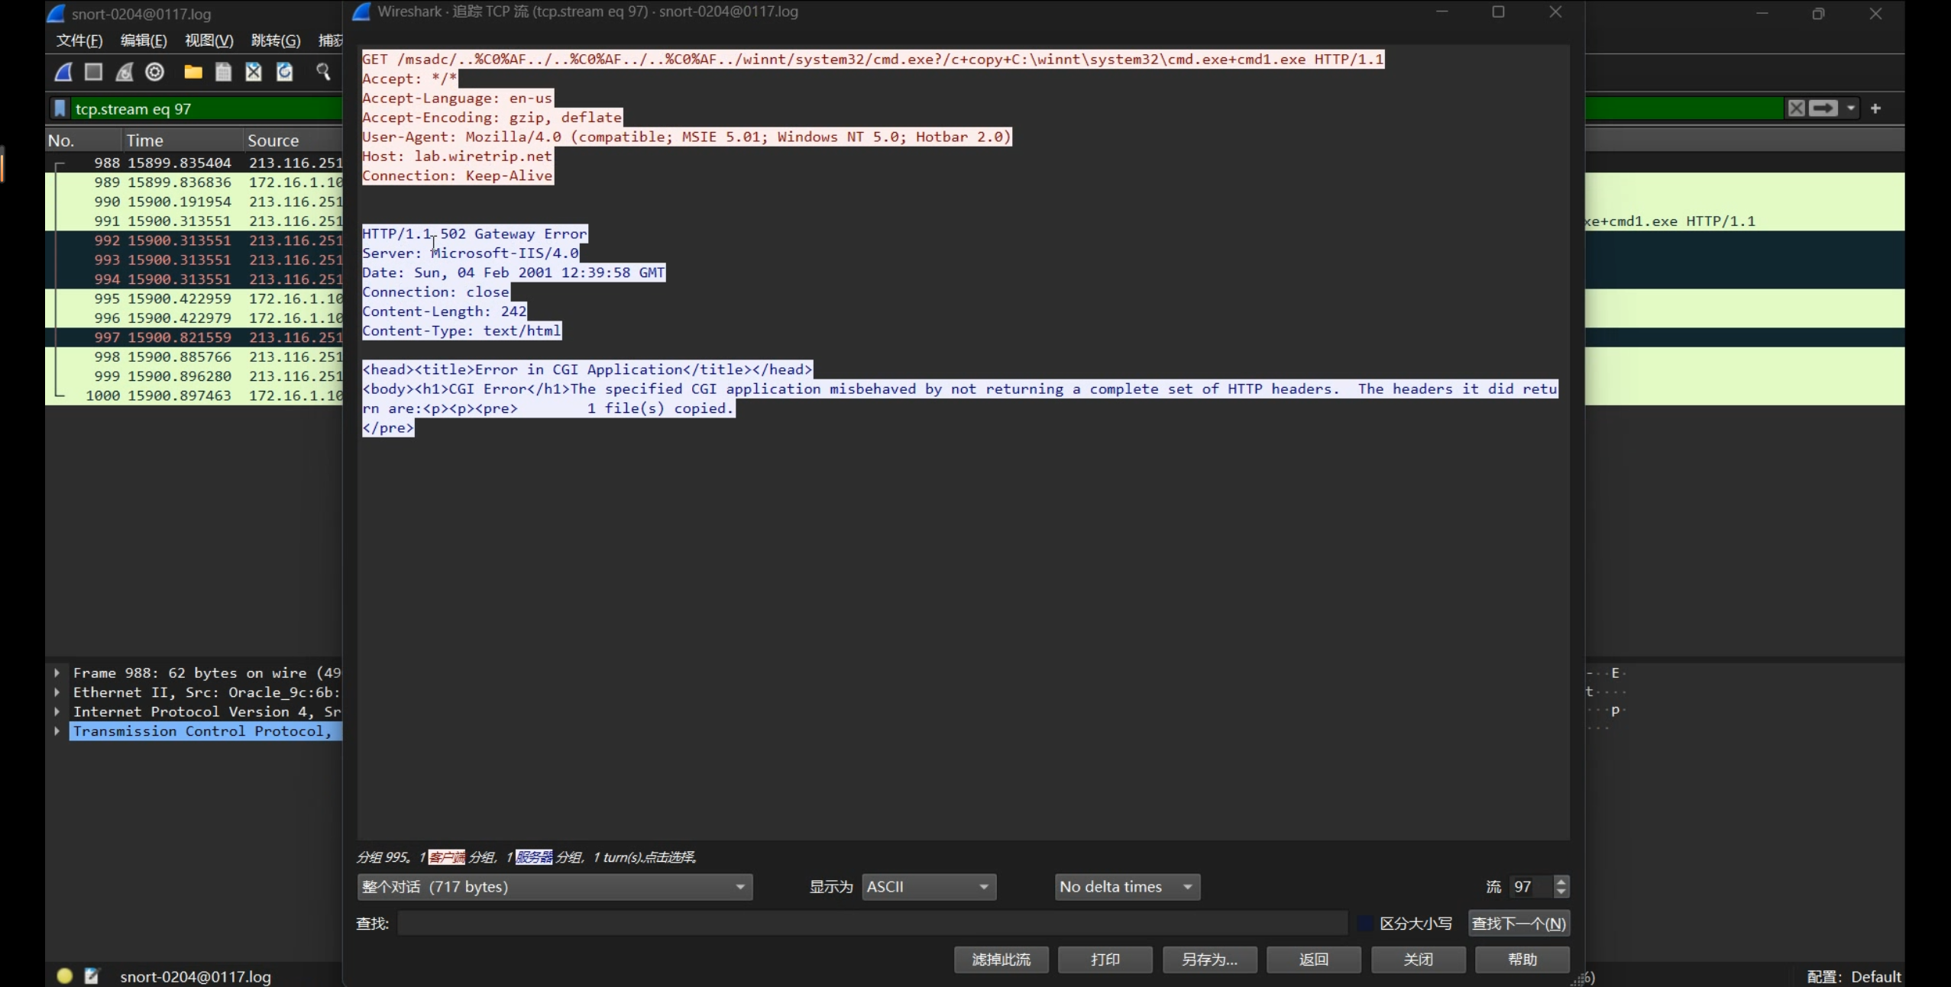
Task: Click the 另存为... button
Action: click(1209, 960)
